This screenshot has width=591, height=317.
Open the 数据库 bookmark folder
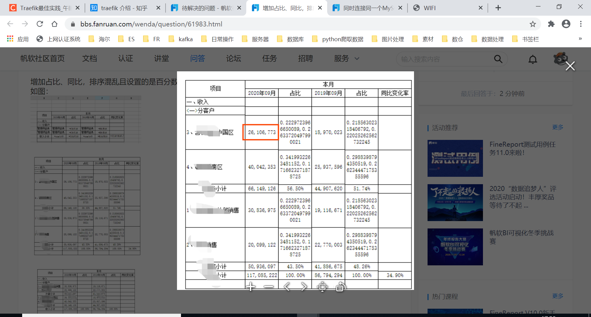point(291,39)
